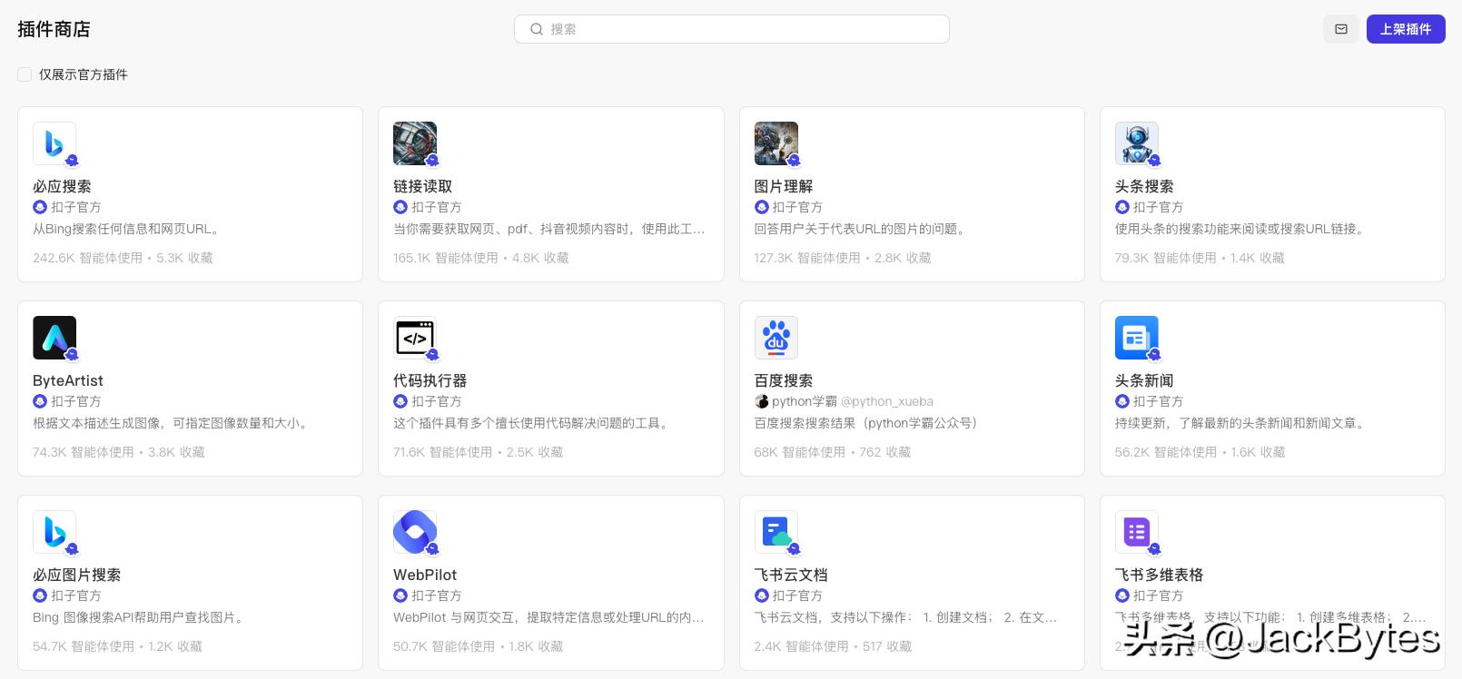
Task: Click description 这个插件具有多个擅长使用代码解决问题的工具。
Action: [533, 423]
